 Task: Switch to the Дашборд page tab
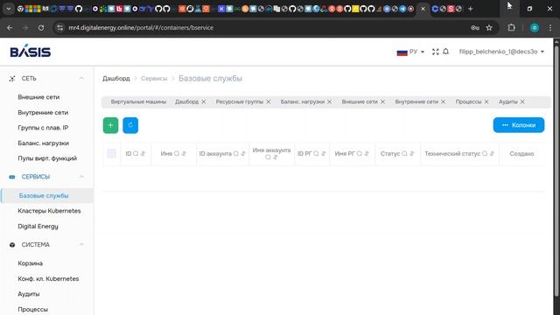(x=186, y=101)
